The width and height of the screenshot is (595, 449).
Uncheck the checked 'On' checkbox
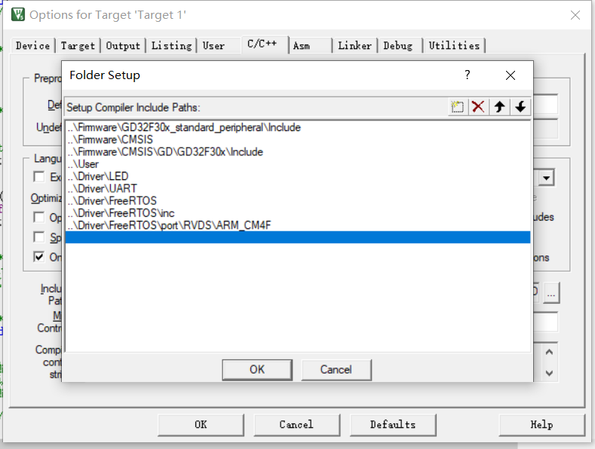[38, 257]
